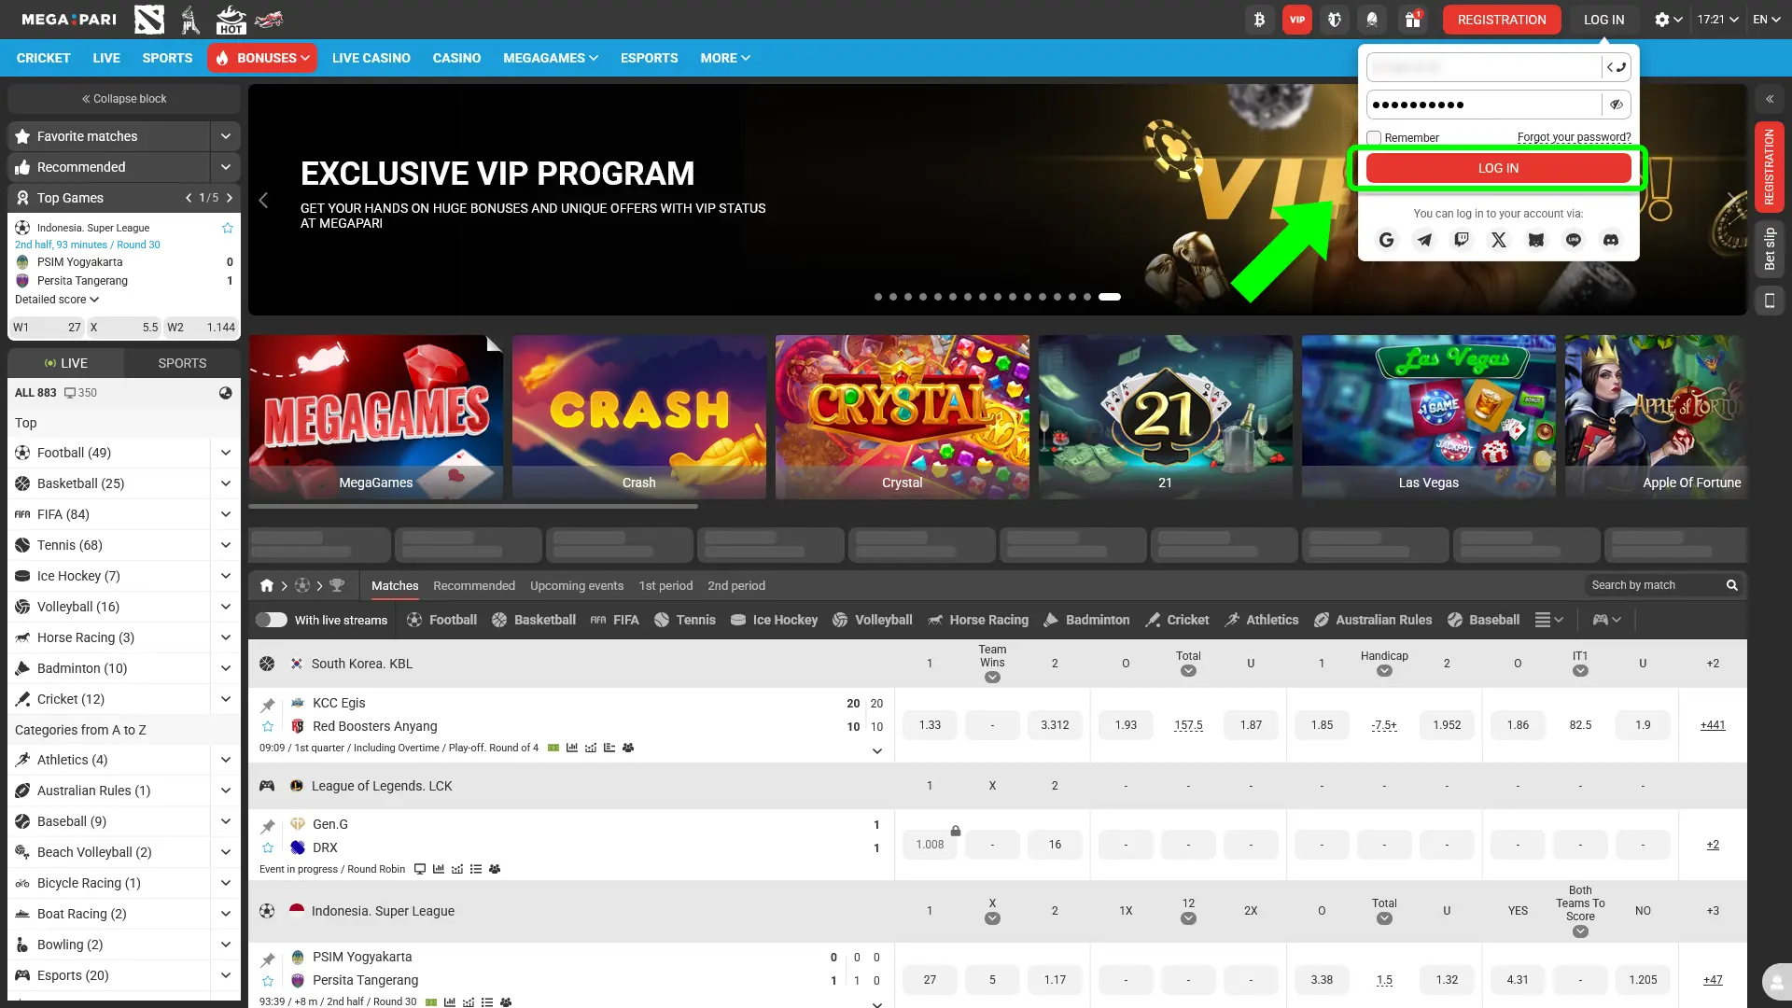Open the VIP badge in the header
Viewport: 1792px width, 1008px height.
tap(1297, 20)
